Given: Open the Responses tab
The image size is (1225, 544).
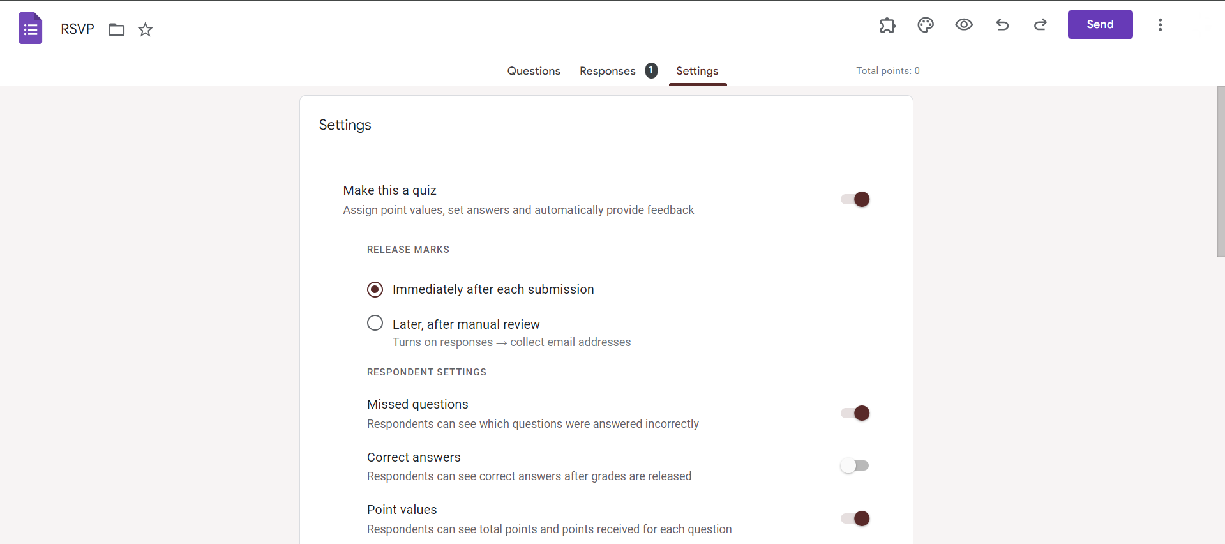Looking at the screenshot, I should coord(608,71).
